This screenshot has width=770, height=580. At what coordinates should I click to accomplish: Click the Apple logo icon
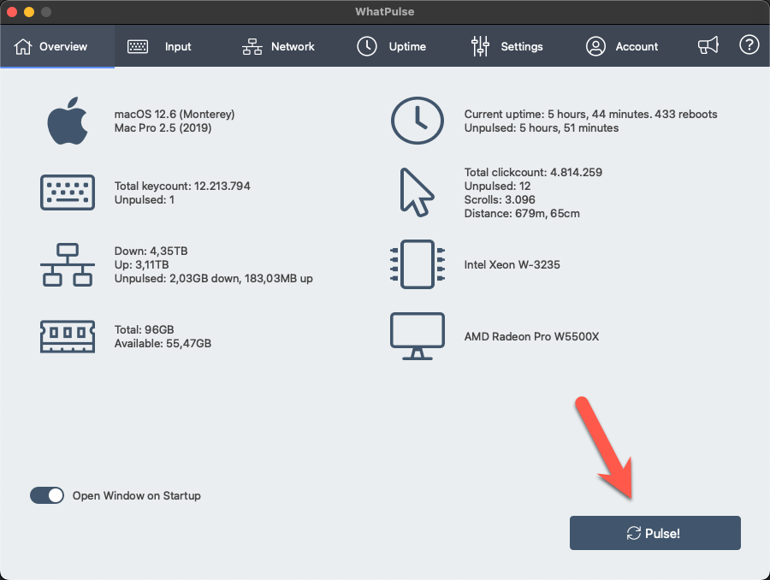[68, 121]
